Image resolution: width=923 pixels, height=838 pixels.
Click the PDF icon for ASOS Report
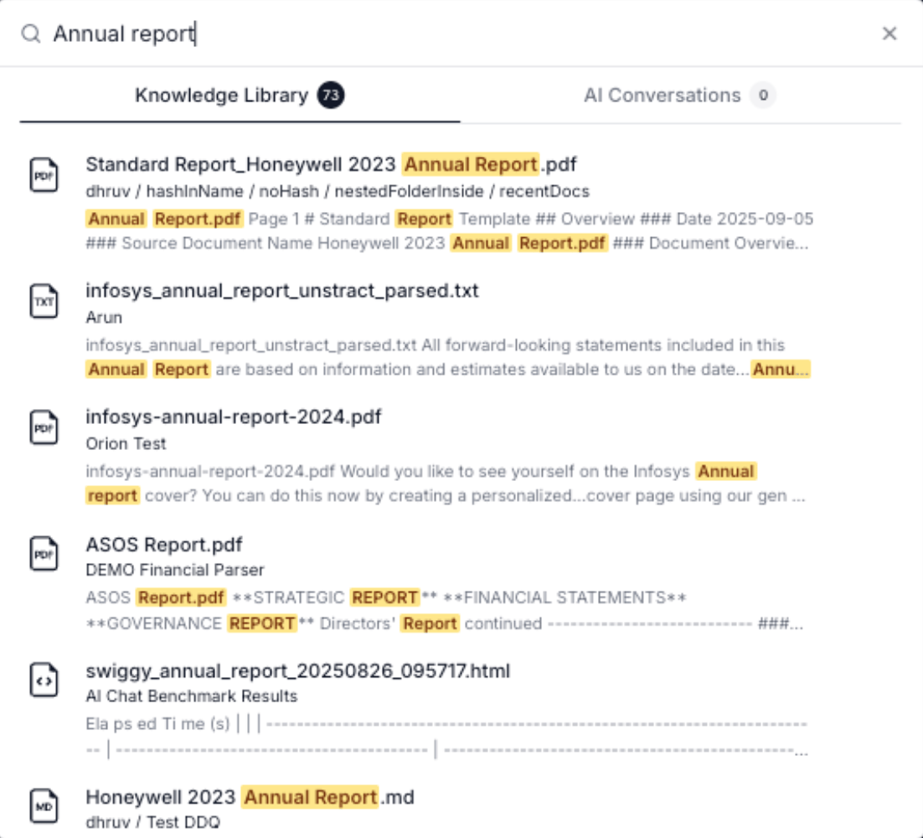[44, 554]
